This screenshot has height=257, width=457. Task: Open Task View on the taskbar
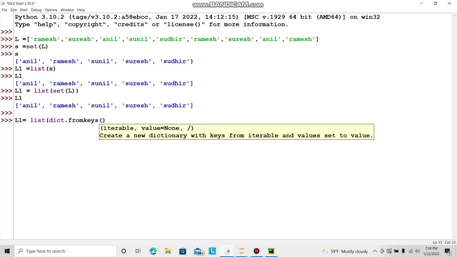click(138, 251)
